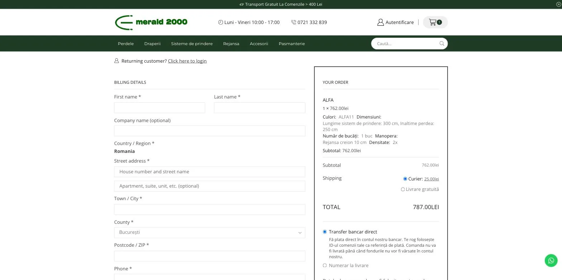The image size is (562, 280).
Task: Click the Rejansa creion 10 cm text
Action: coord(344,143)
